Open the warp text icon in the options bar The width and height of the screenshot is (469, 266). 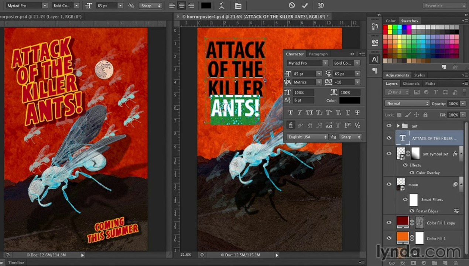point(222,6)
